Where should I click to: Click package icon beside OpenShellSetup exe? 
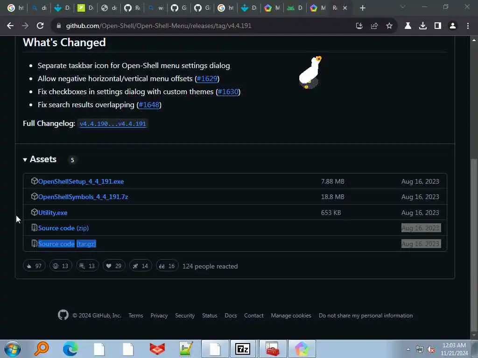[x=35, y=181]
